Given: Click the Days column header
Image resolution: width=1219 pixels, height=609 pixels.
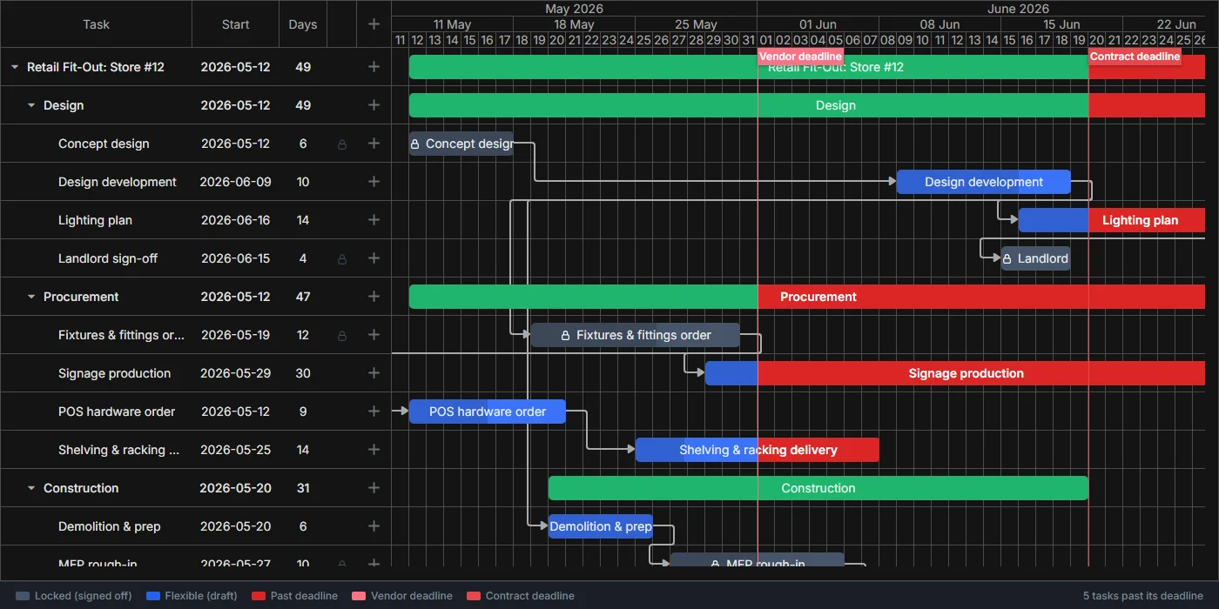Looking at the screenshot, I should 303,24.
